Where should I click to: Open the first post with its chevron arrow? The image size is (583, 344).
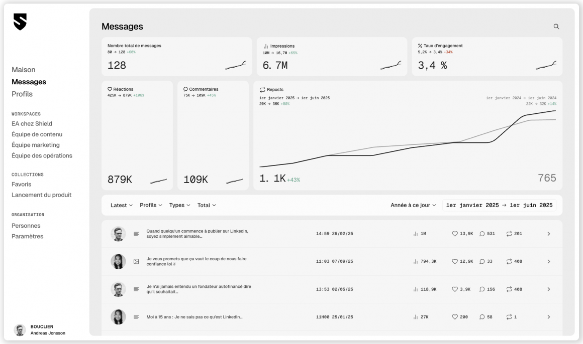[x=548, y=234]
